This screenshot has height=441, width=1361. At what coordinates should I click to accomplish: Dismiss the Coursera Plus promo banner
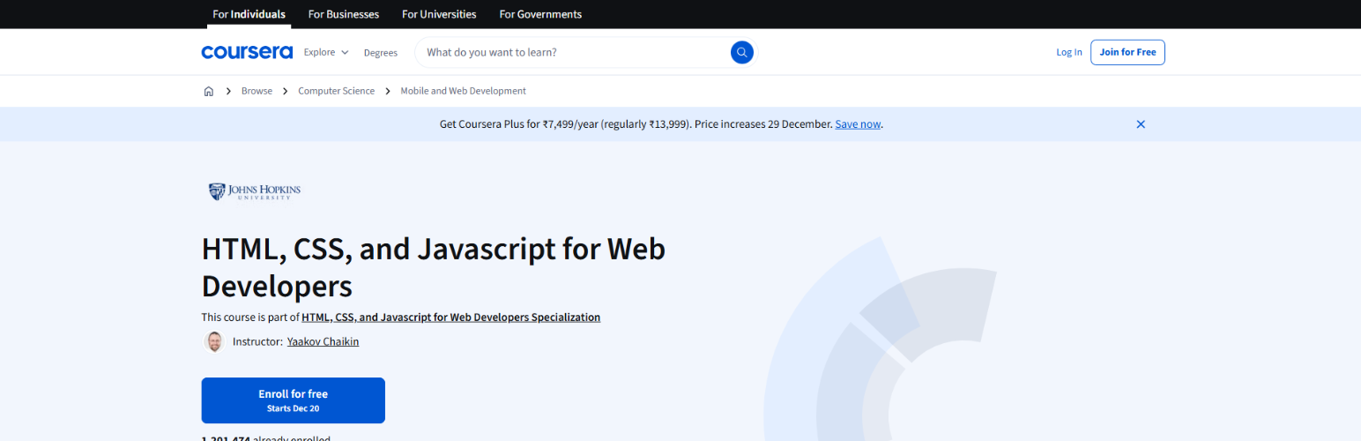coord(1141,124)
